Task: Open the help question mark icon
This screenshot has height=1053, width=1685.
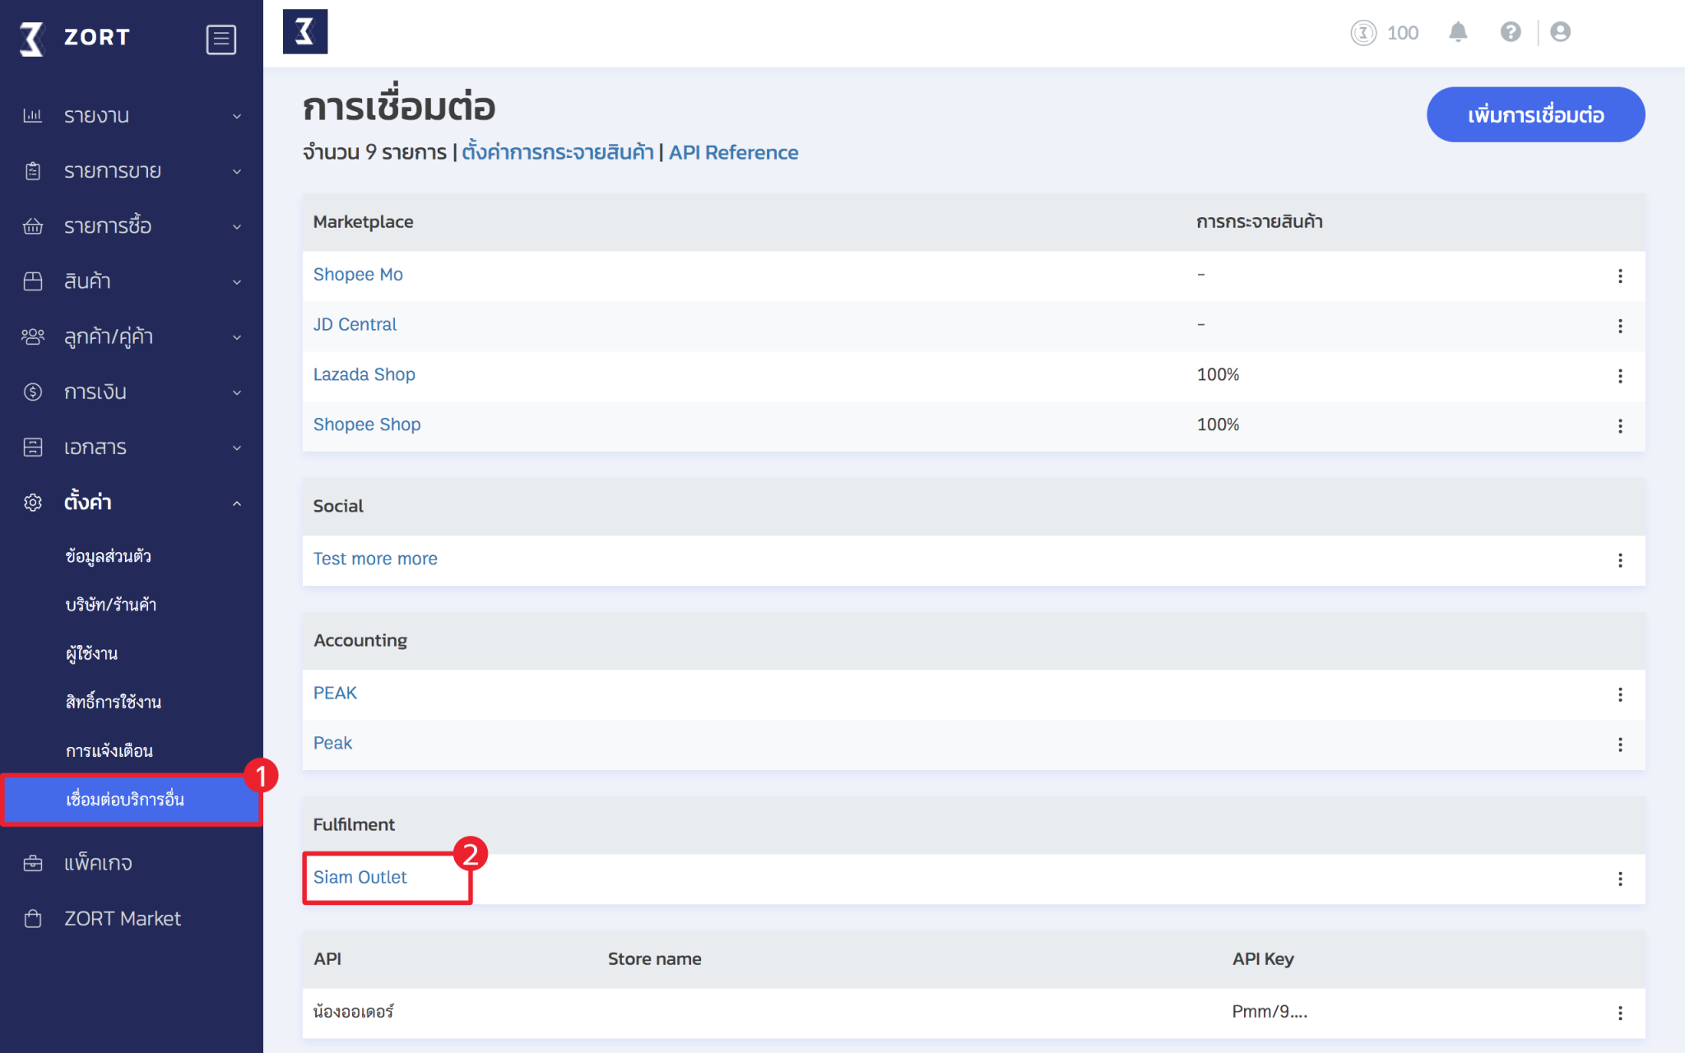Action: pyautogui.click(x=1511, y=32)
